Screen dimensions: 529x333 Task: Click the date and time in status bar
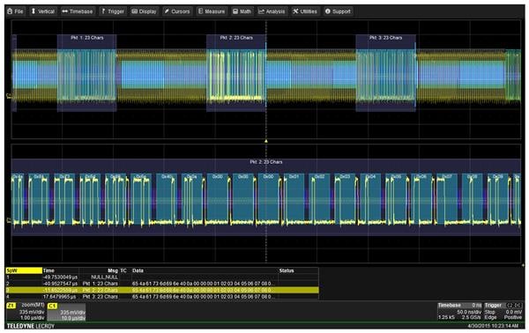[493, 326]
